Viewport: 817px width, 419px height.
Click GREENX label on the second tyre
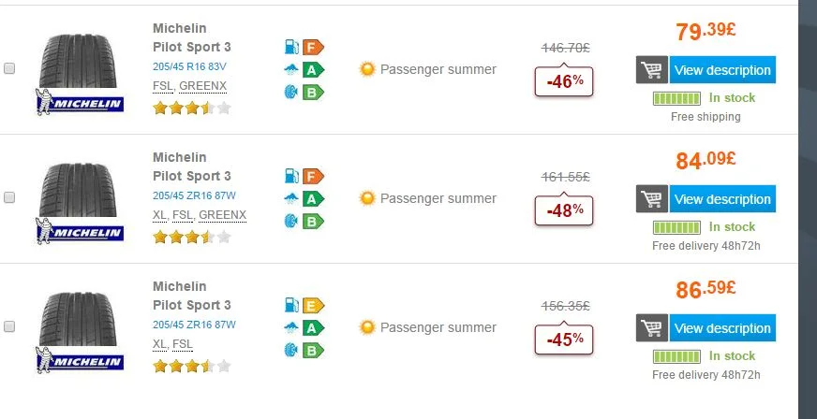[x=222, y=215]
